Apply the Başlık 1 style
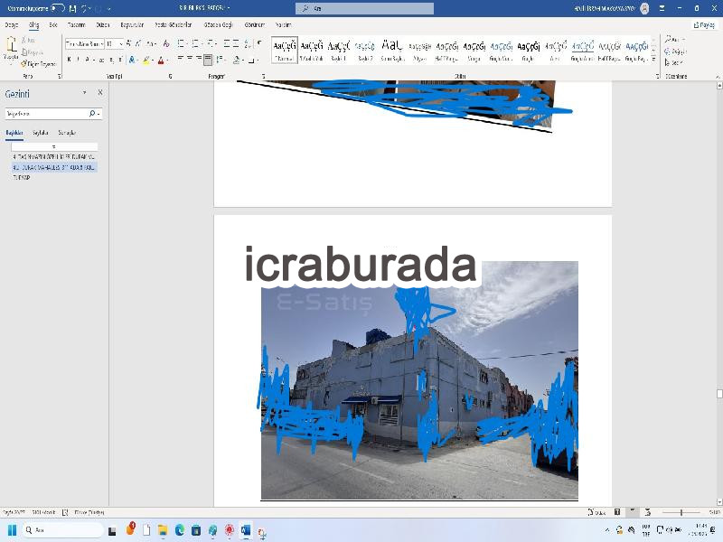Image resolution: width=723 pixels, height=542 pixels. pyautogui.click(x=339, y=51)
